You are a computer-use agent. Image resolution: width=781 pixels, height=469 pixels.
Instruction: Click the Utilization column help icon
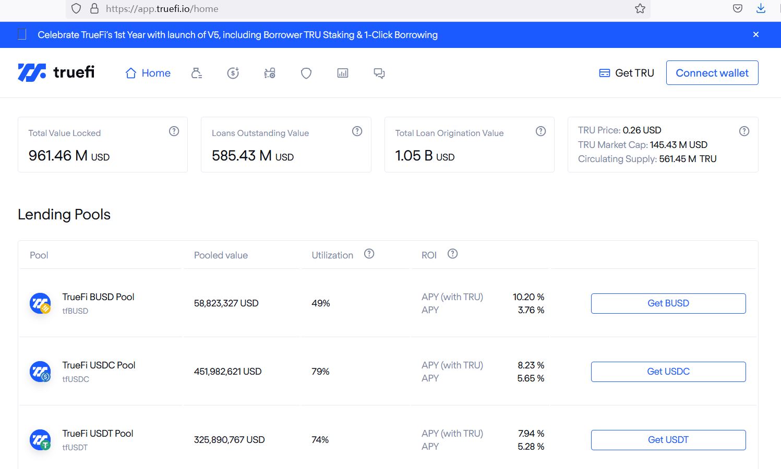pos(369,254)
